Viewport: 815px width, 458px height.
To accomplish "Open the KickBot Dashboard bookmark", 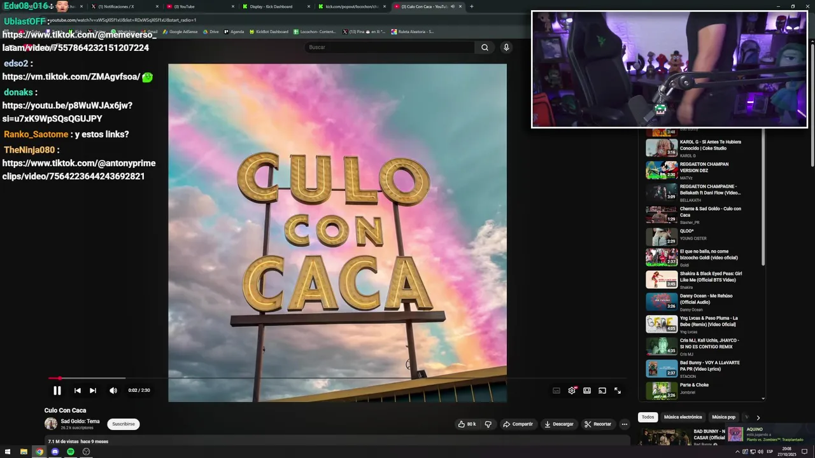I will point(269,32).
